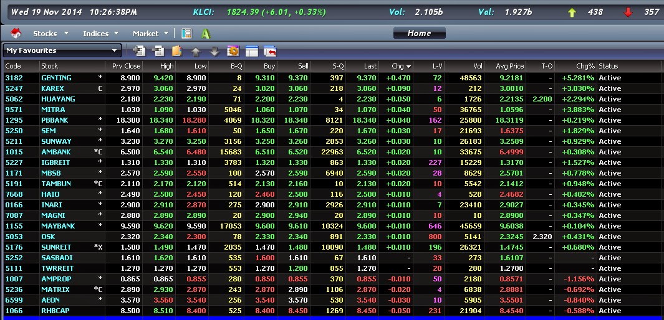Click the Prv Close column header
Viewport: 664px width, 320px height.
pos(123,66)
